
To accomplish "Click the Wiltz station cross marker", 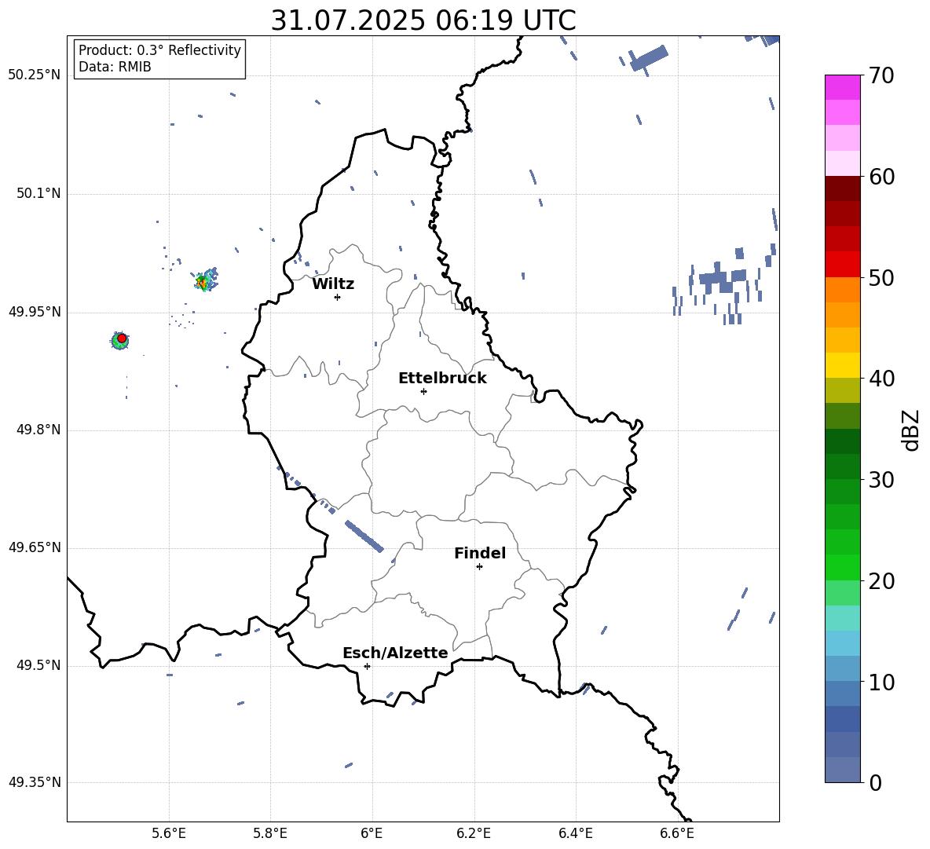I will coord(337,297).
